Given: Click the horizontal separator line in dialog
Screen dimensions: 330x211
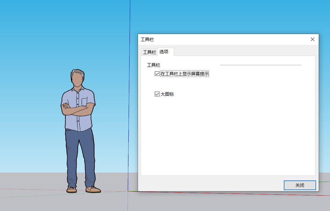Looking at the screenshot, I should click(x=260, y=65).
